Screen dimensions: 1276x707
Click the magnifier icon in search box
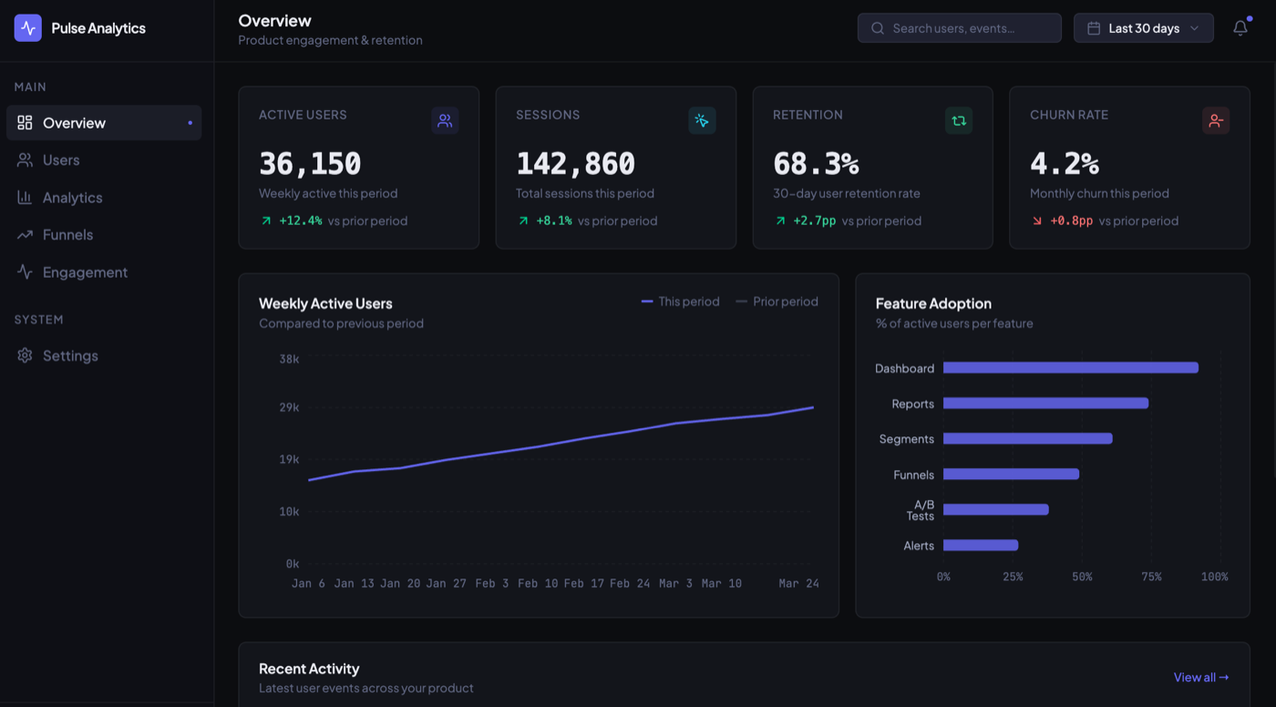[878, 28]
